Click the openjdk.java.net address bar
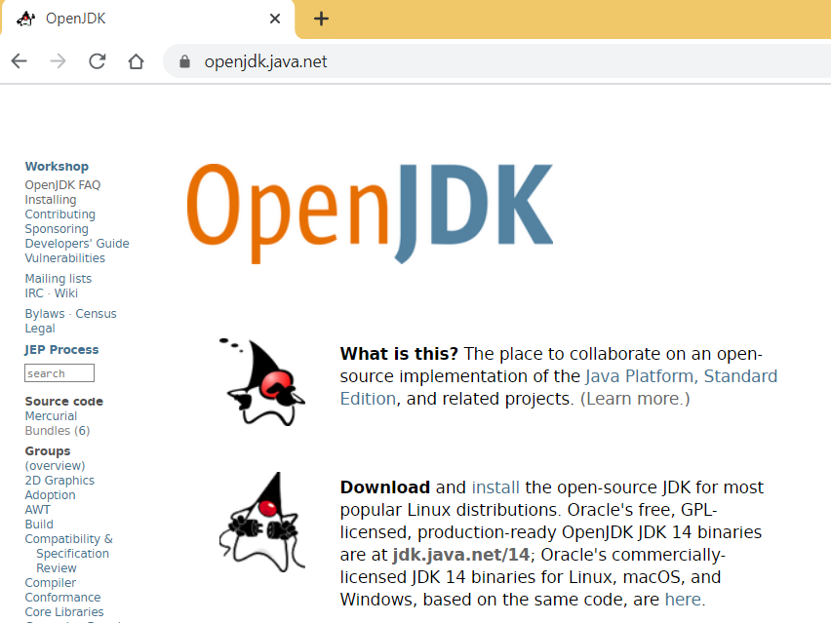Viewport: 831px width, 623px height. (x=498, y=61)
